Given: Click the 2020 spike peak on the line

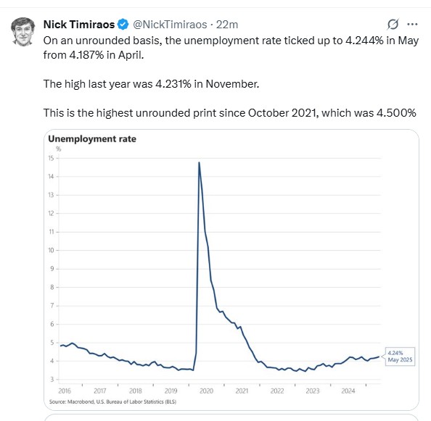Looking at the screenshot, I should click(199, 163).
